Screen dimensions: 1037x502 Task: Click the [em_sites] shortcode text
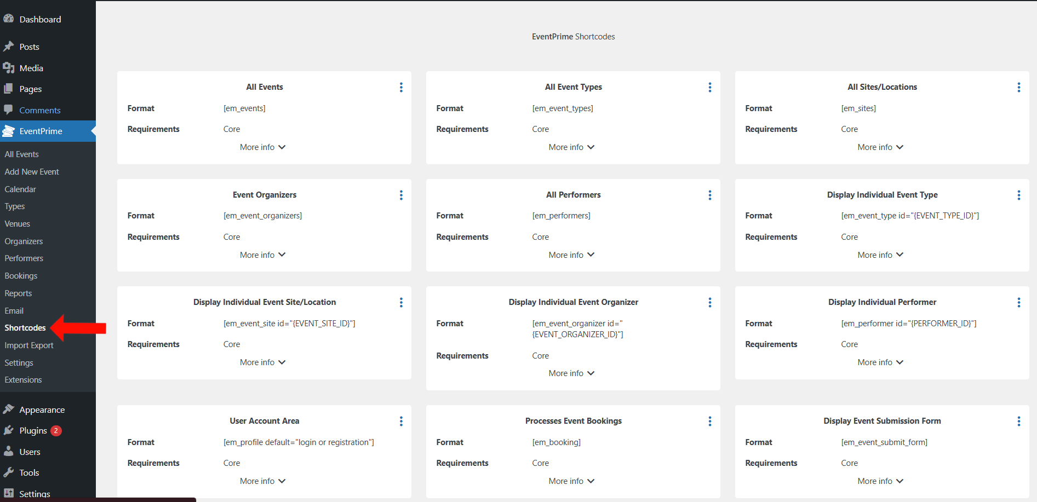858,108
